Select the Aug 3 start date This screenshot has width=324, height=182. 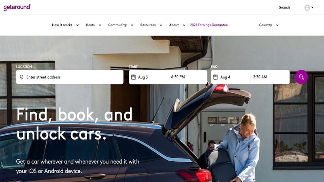point(148,77)
